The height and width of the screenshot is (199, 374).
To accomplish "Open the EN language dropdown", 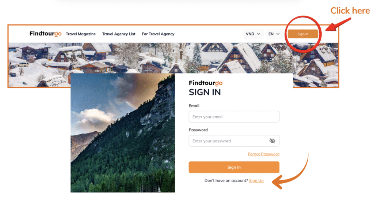I will tap(274, 34).
